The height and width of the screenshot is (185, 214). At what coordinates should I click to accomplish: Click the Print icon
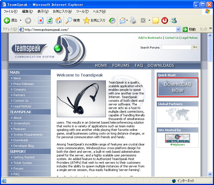click(133, 20)
